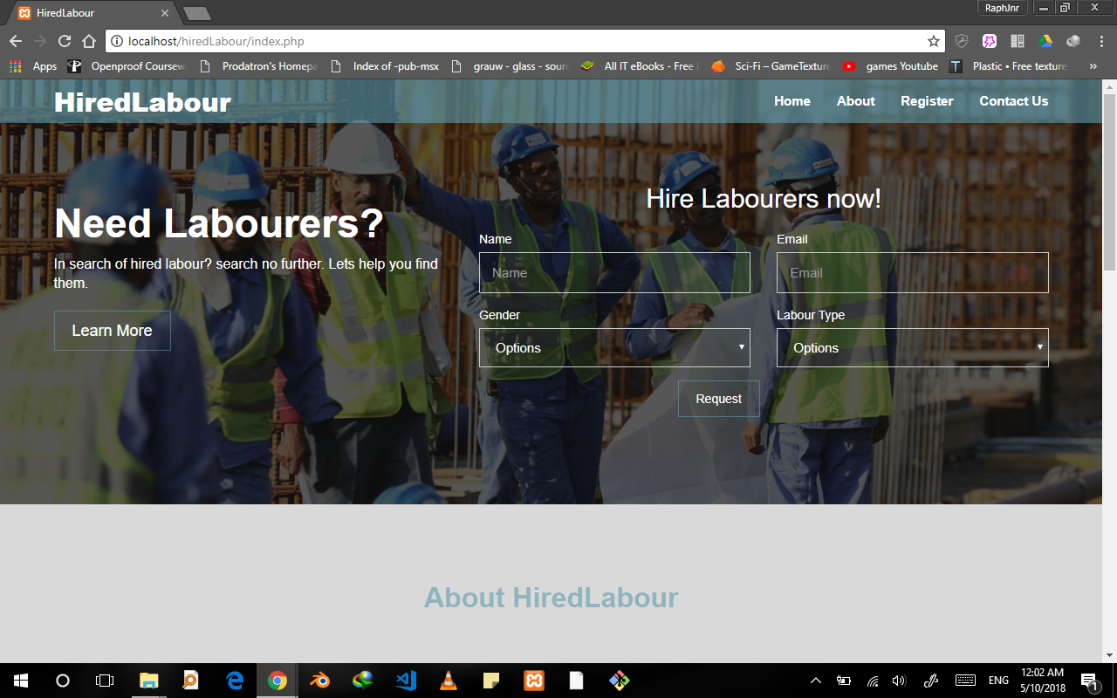Open the Sci-Fi GameTextures bookmark

pos(771,66)
